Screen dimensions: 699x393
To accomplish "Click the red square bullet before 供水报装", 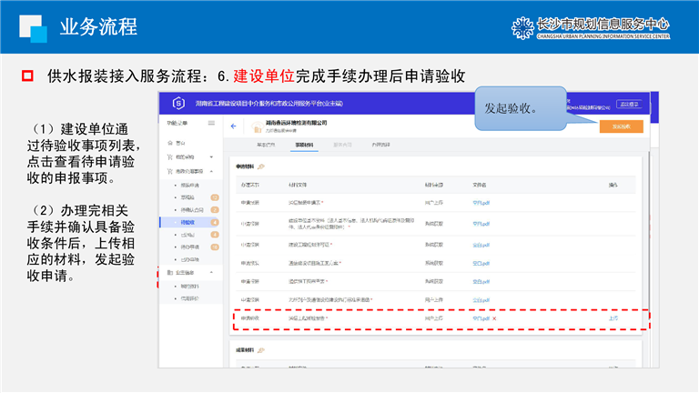I will 27,74.
